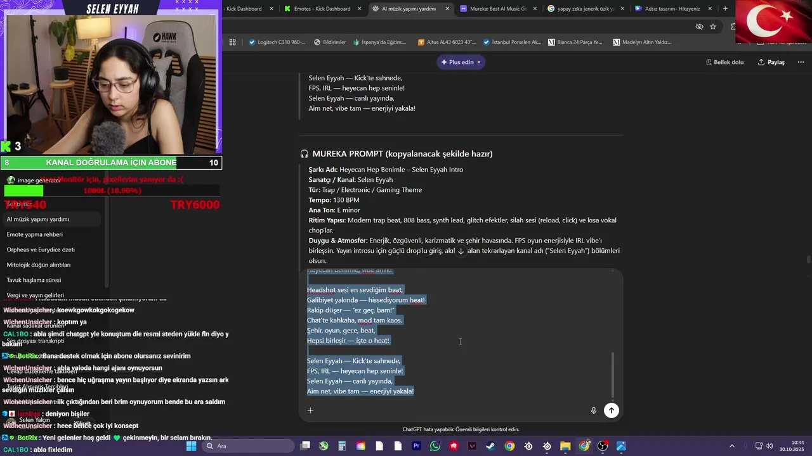Close the Emotes Kick Dashboard tab

click(360, 9)
